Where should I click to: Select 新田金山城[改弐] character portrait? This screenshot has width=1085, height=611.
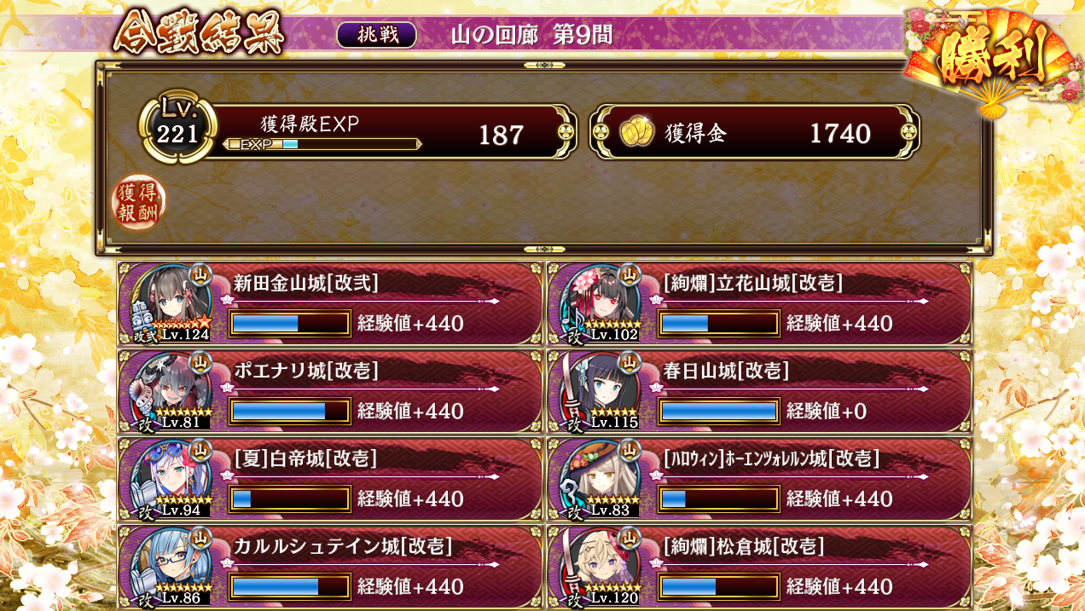(x=171, y=303)
